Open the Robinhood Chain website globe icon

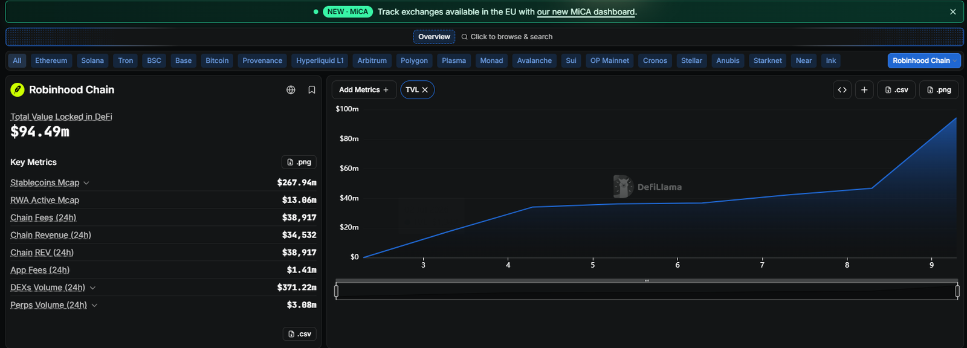point(291,90)
